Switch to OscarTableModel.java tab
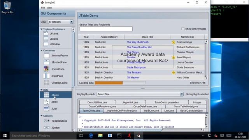Image resolution: width=249 pixels, height=140 pixels. pyautogui.click(x=186, y=106)
